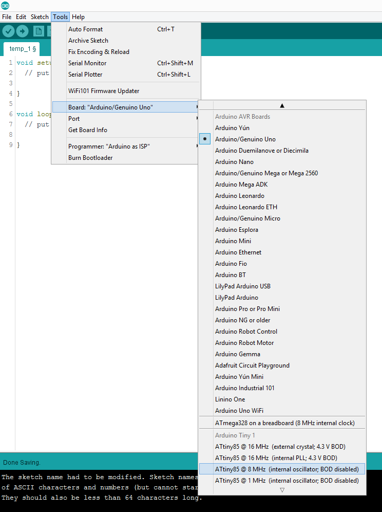
Task: Open the Help menu
Action: coord(78,16)
